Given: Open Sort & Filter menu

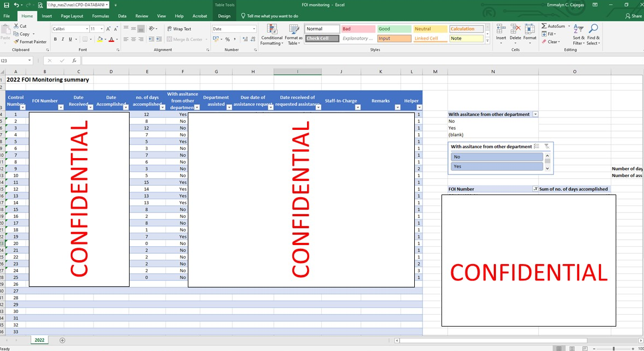Looking at the screenshot, I should pyautogui.click(x=578, y=34).
